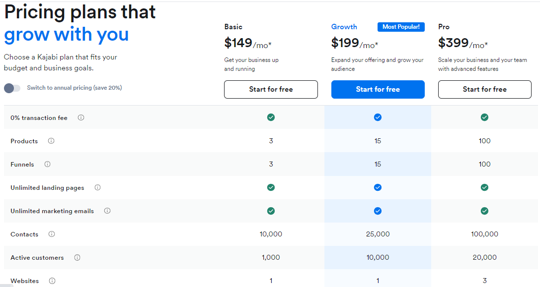The height and width of the screenshot is (287, 540).
Task: Start for free on Growth plan
Action: pyautogui.click(x=378, y=89)
